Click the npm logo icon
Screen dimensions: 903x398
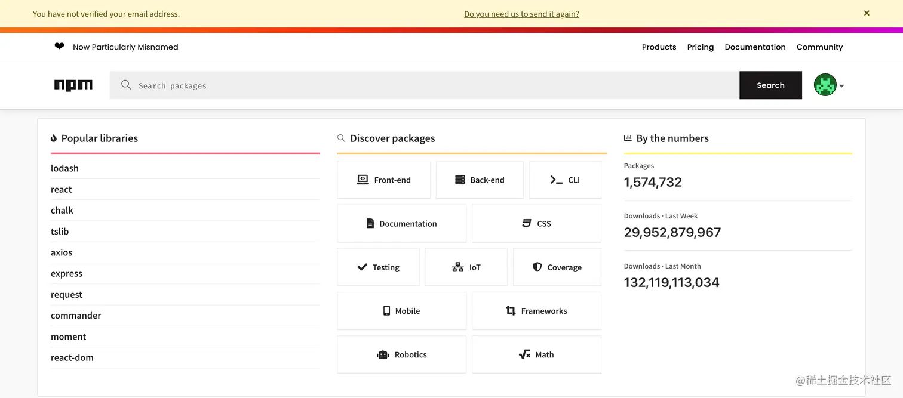point(73,85)
